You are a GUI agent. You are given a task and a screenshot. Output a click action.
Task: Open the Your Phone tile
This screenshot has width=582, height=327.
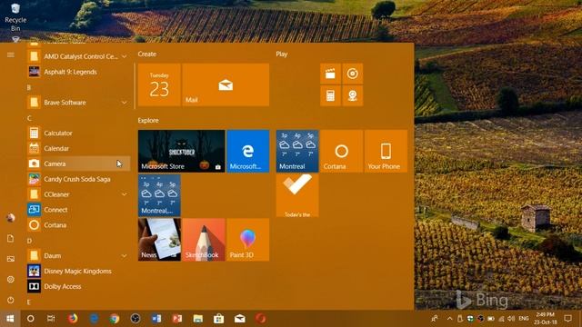click(386, 151)
